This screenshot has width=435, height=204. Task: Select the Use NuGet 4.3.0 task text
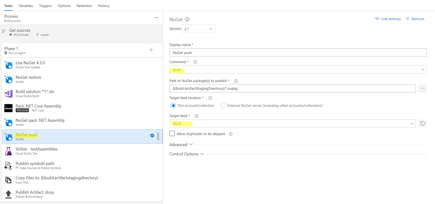point(30,63)
